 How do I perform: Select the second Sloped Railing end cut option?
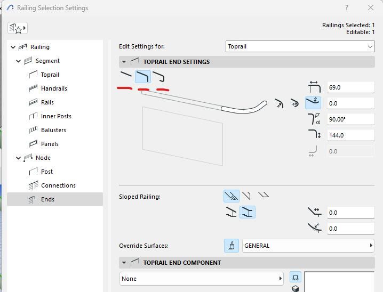[x=246, y=196]
